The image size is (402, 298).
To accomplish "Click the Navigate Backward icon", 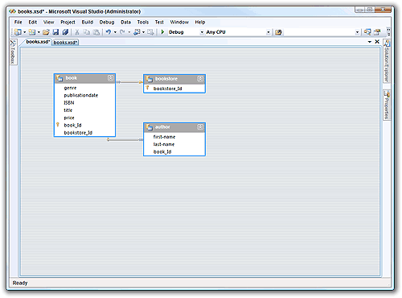I will (137, 32).
